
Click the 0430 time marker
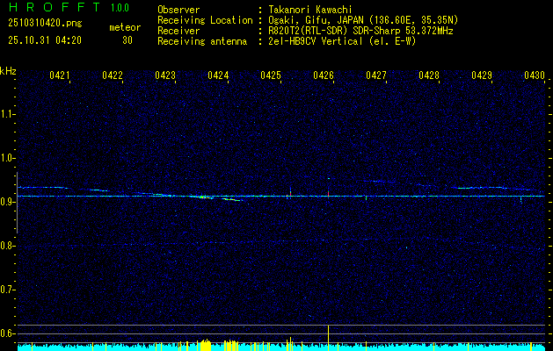pyautogui.click(x=535, y=76)
